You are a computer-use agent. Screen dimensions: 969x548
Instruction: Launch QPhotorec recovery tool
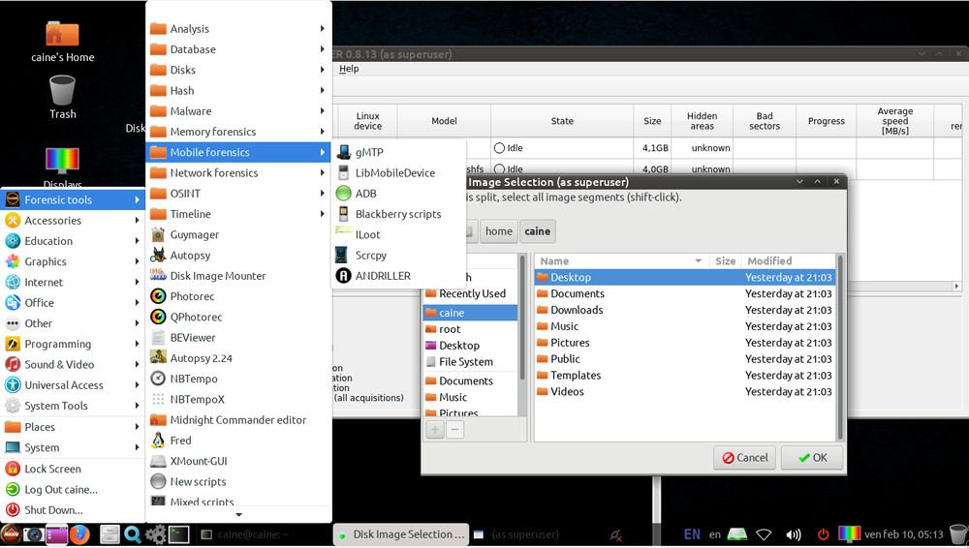(x=196, y=317)
